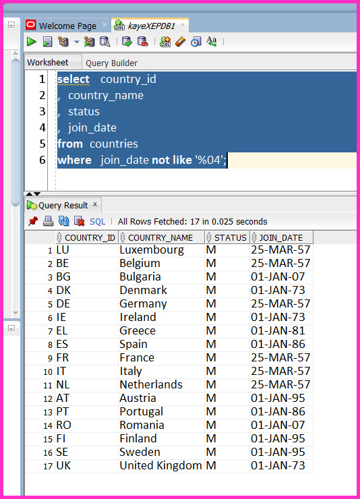Click the Commit icon in toolbar

[x=127, y=42]
